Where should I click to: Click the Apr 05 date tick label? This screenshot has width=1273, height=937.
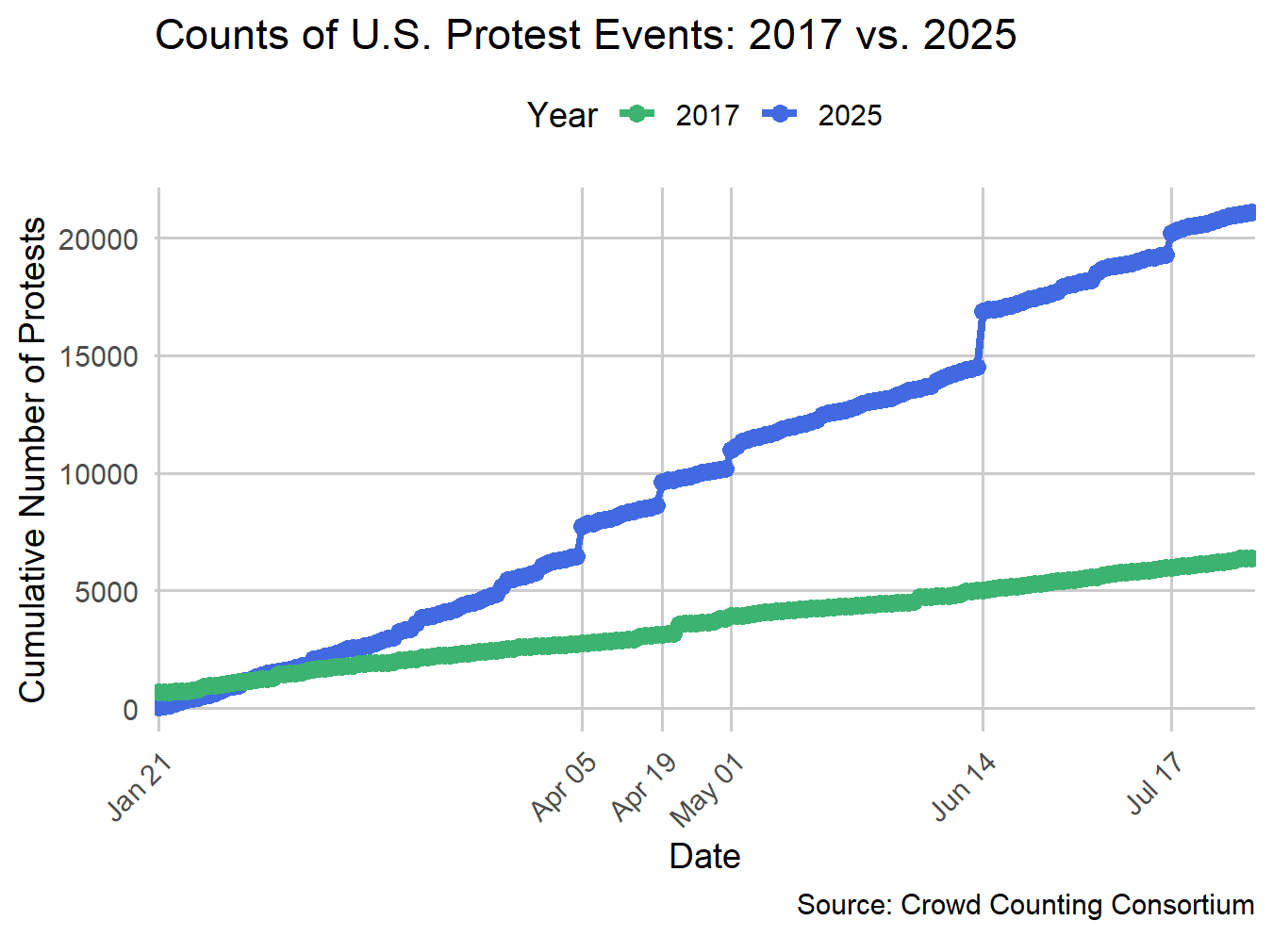(564, 786)
